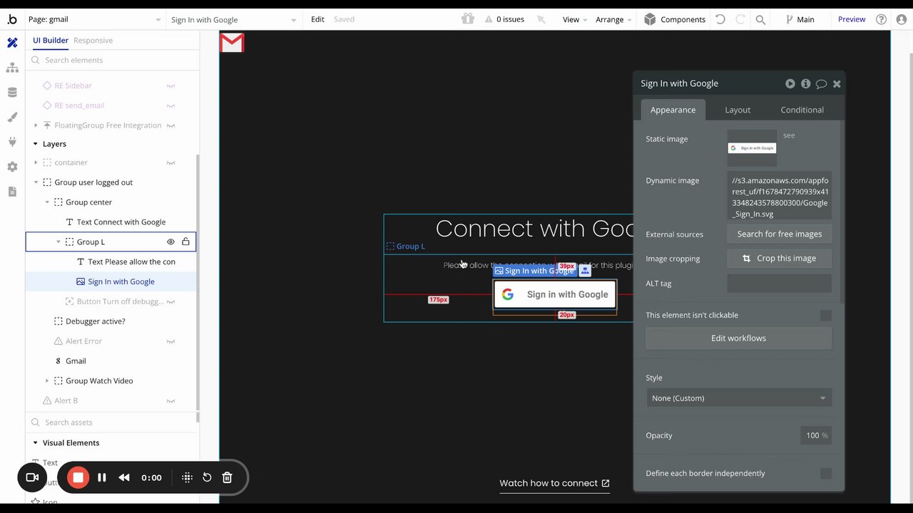The width and height of the screenshot is (913, 513).
Task: Collapse Group user logged out tree node
Action: click(x=36, y=182)
